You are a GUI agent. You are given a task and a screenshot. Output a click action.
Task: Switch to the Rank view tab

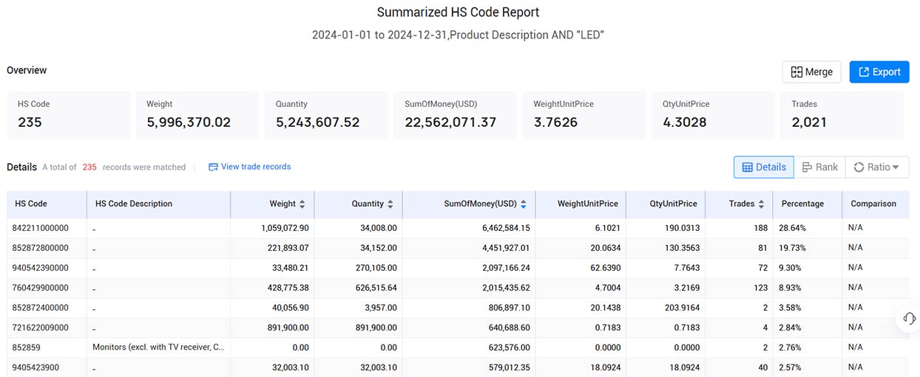coord(819,167)
